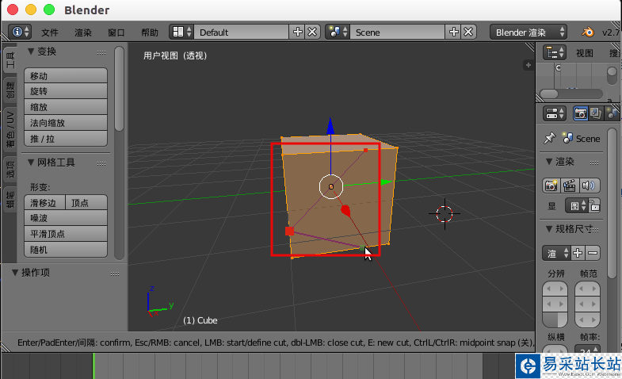The height and width of the screenshot is (379, 622).
Task: Expand the 3D view properties plus icon
Action: (528, 65)
